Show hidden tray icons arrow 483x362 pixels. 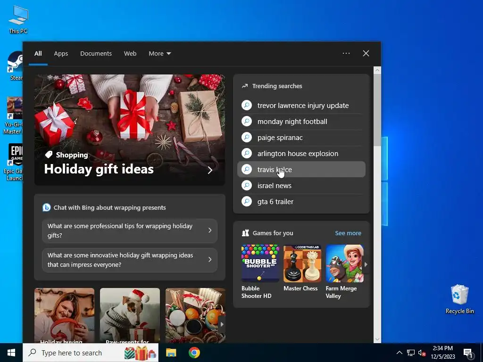coord(399,353)
